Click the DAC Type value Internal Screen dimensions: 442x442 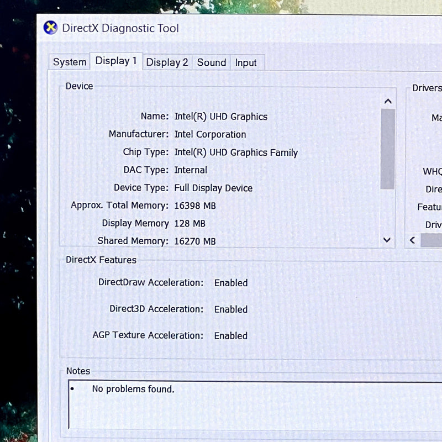(x=191, y=170)
